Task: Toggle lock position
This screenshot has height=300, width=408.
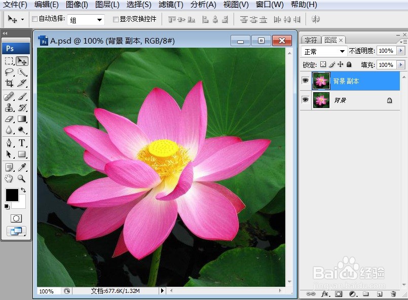Action: coord(341,64)
